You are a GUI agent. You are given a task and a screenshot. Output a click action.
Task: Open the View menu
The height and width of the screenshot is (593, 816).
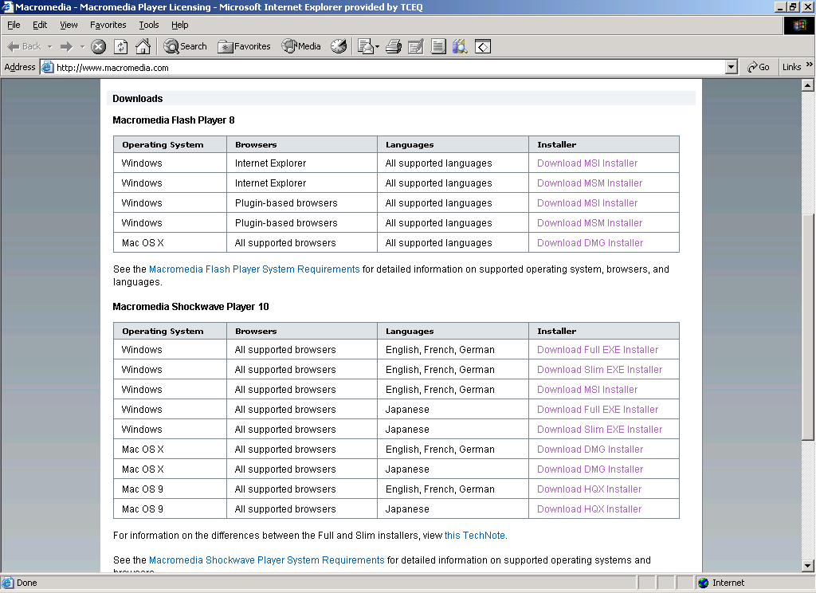(x=69, y=25)
